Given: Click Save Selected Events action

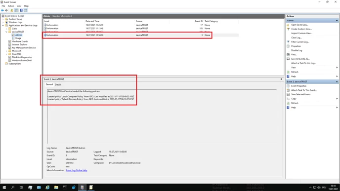Looking at the screenshot, I should 301,94.
